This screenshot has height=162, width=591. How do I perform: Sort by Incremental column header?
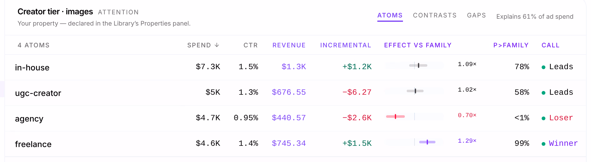[x=345, y=45]
